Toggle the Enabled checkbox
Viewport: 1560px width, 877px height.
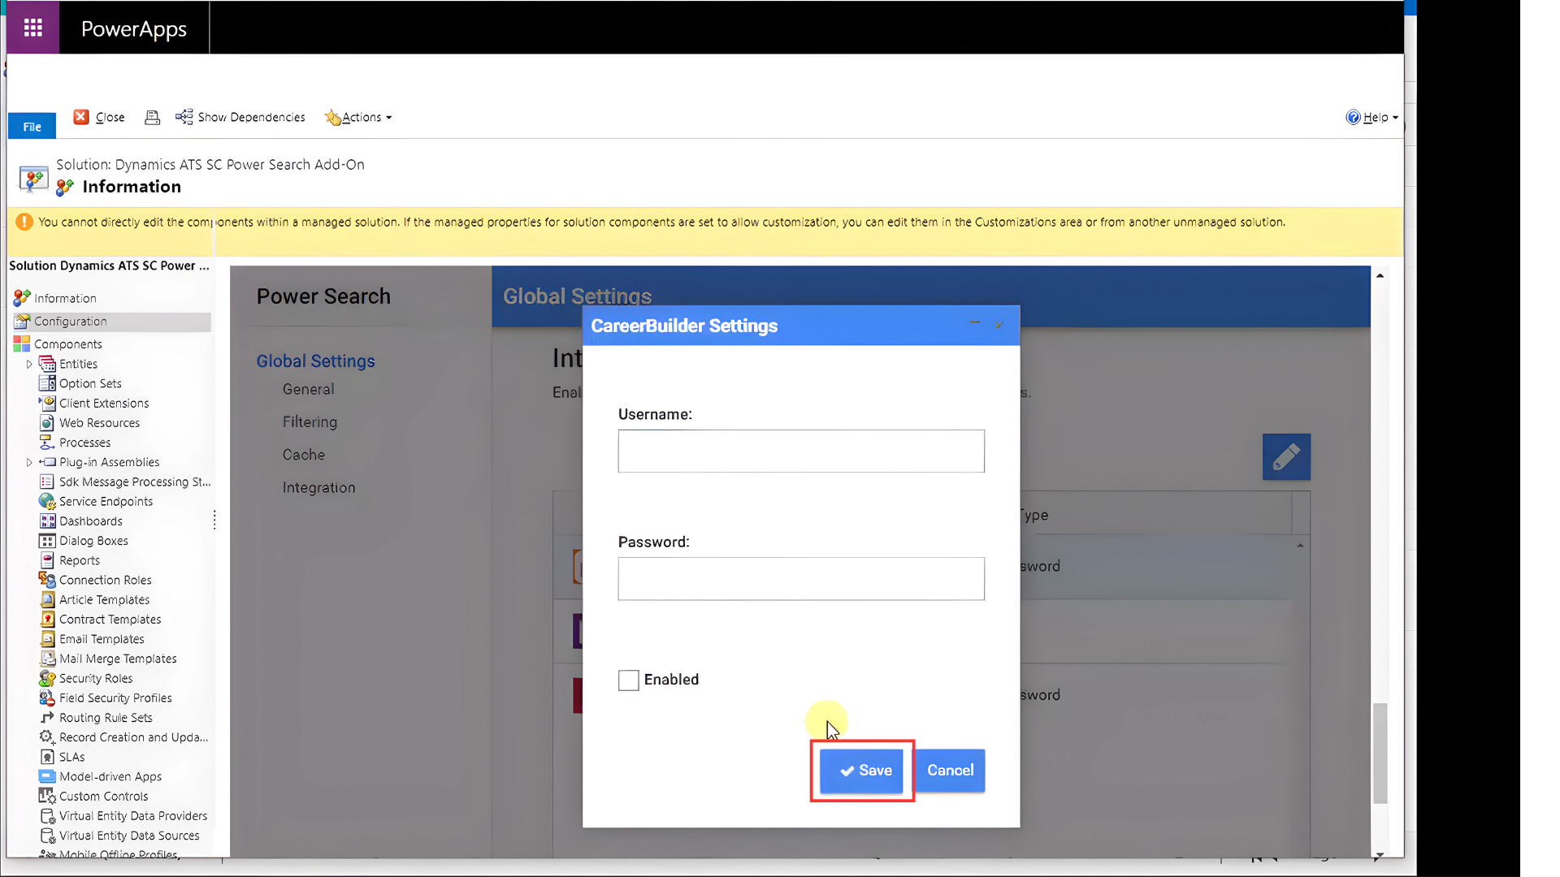pos(629,680)
